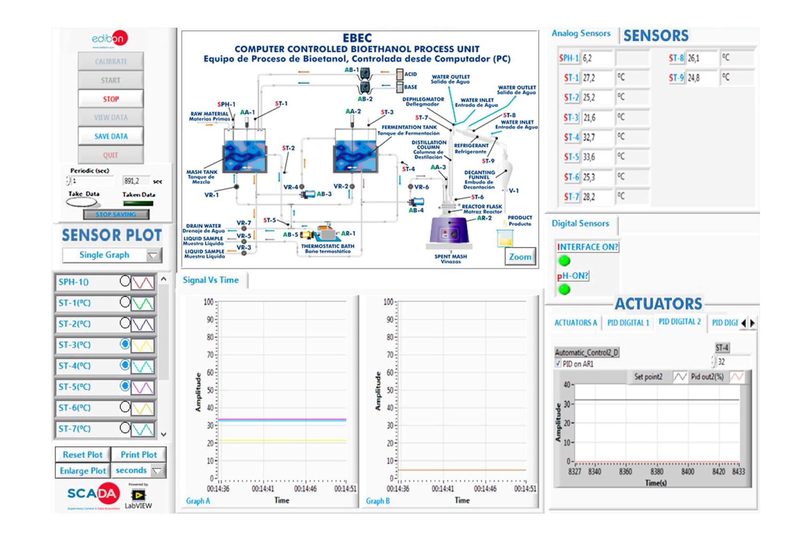Click the ST-1 green waveform color icon
The image size is (811, 541).
pos(143,303)
